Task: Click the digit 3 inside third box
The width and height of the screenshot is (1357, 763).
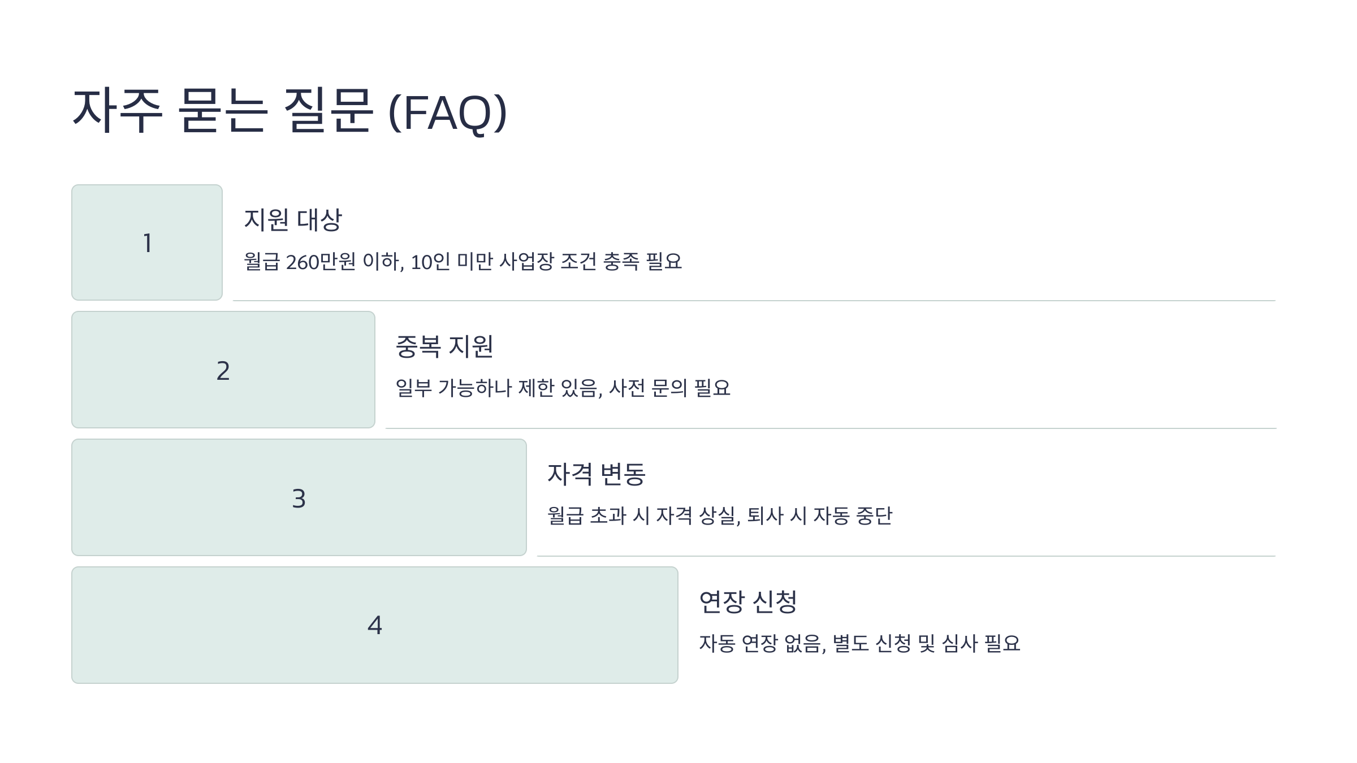Action: pyautogui.click(x=299, y=498)
